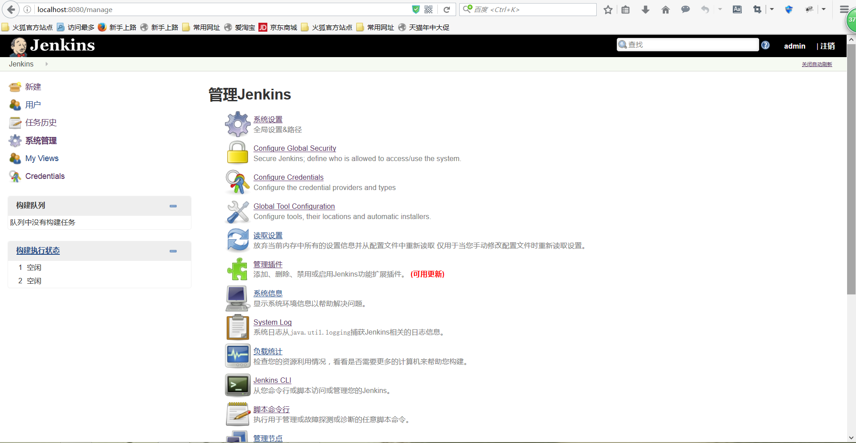Screen dimensions: 856x443
Task: Open the System Log link
Action: tap(272, 323)
